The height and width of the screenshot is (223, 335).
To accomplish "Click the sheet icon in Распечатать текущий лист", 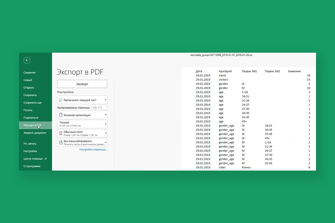I will (61, 100).
